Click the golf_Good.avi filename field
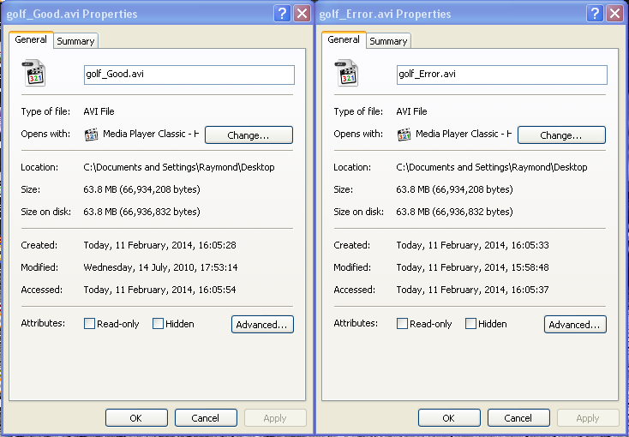 pos(189,75)
